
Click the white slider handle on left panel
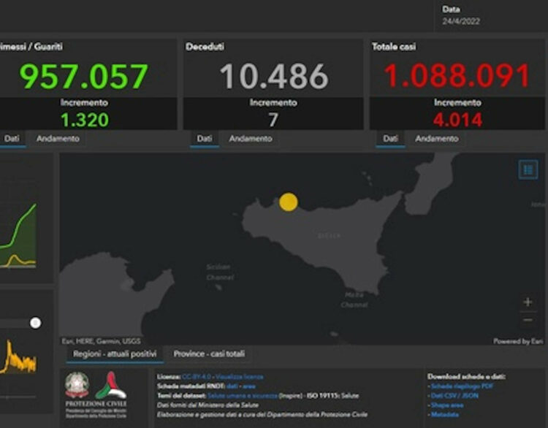[x=35, y=323]
